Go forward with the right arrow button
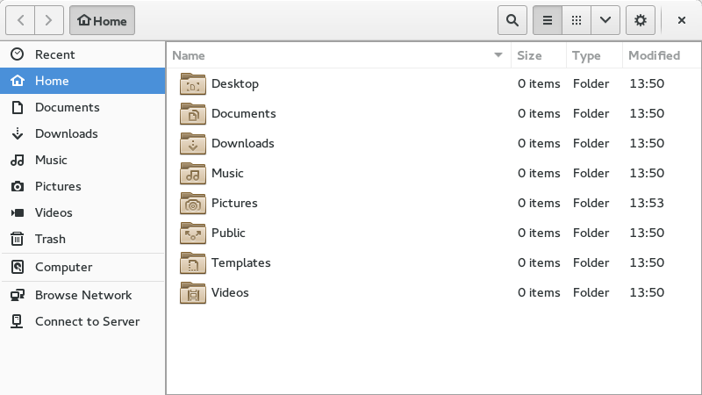The height and width of the screenshot is (395, 702). [x=49, y=20]
